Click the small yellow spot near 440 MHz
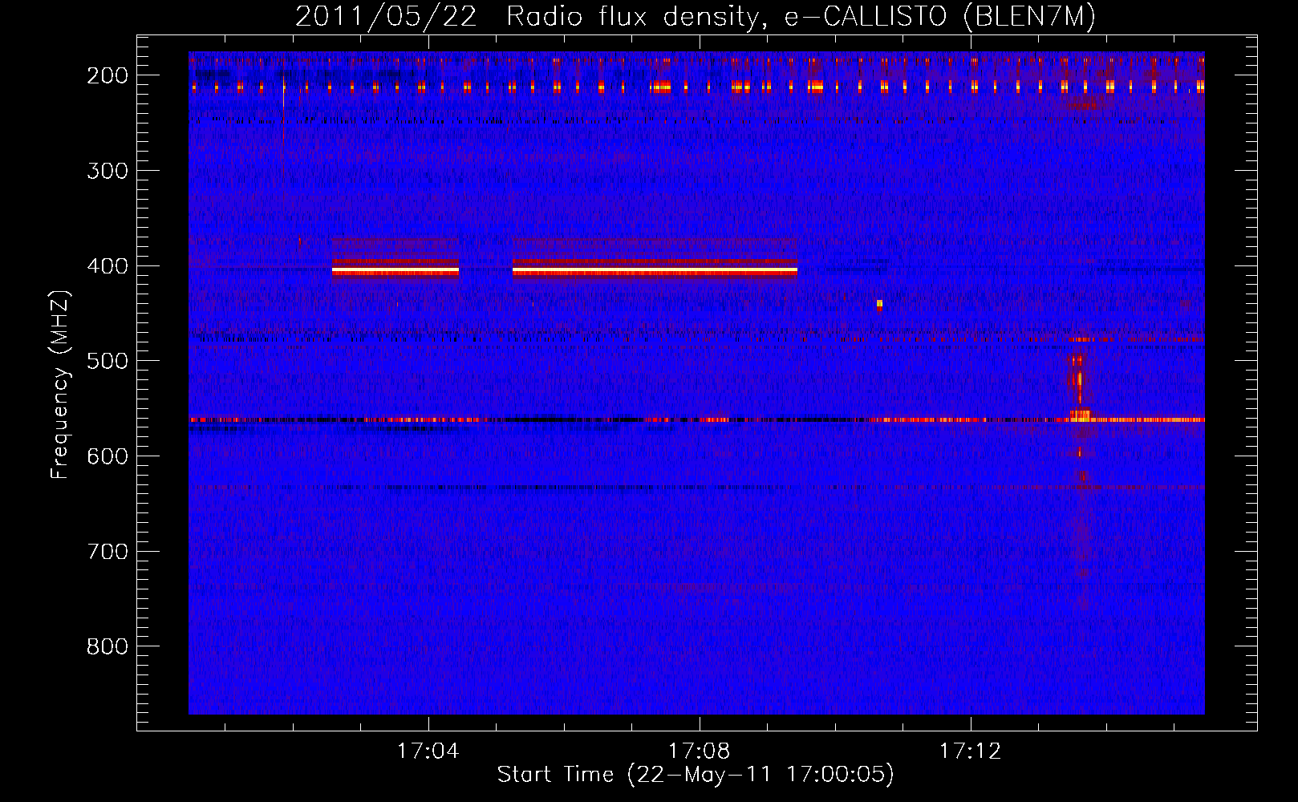The width and height of the screenshot is (1298, 802). click(x=880, y=305)
